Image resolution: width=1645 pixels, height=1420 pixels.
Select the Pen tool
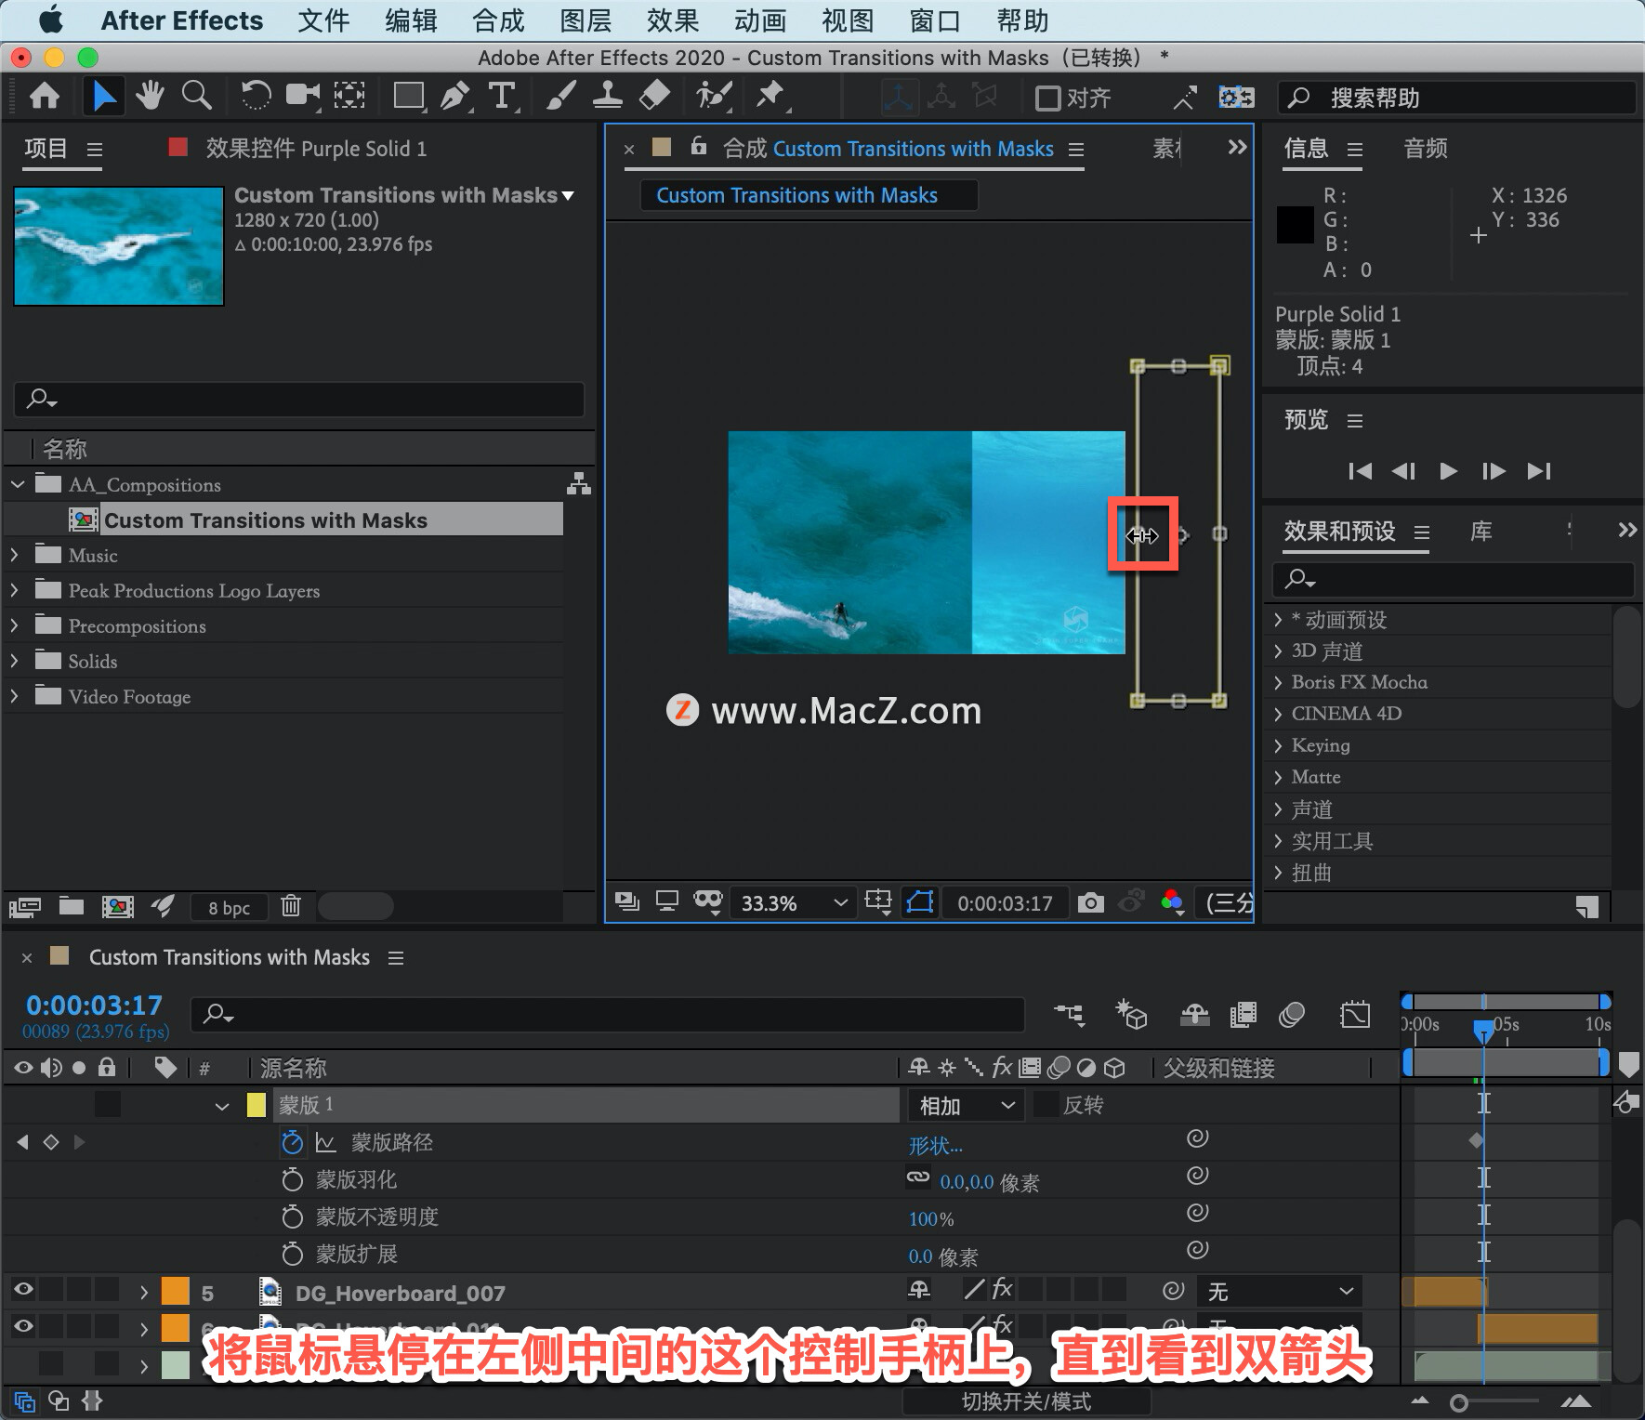pos(455,96)
